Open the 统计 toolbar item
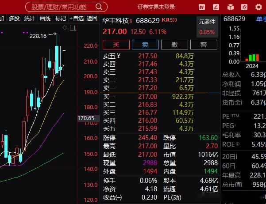266x204 pixels. point(30,18)
